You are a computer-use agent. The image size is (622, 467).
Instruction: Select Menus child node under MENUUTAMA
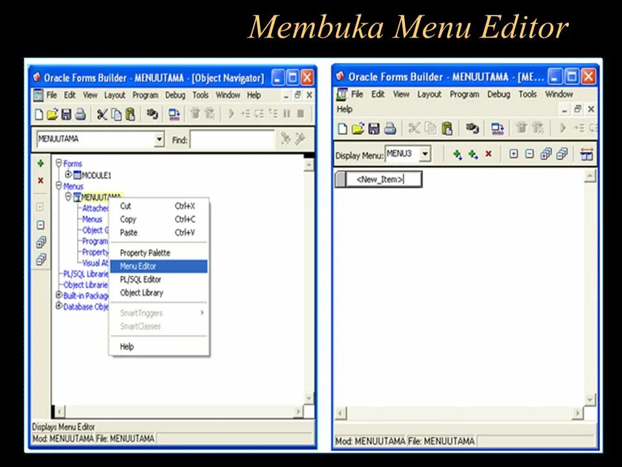(92, 219)
